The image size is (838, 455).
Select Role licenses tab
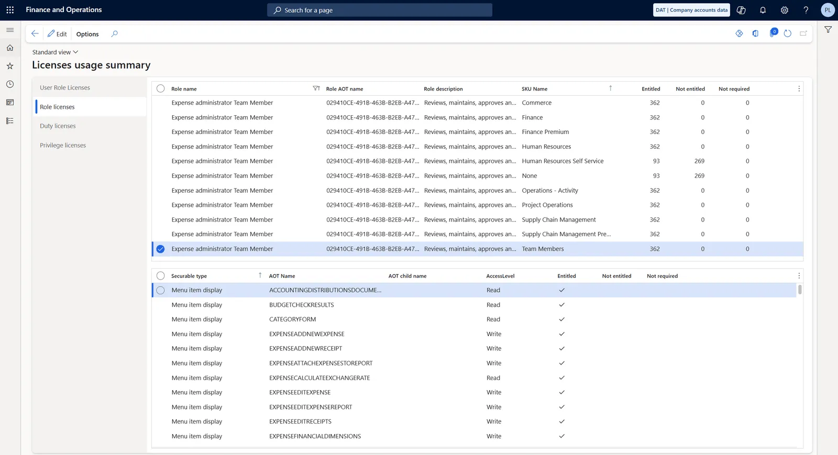pyautogui.click(x=57, y=107)
